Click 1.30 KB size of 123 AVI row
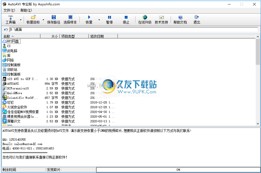 (x=52, y=79)
